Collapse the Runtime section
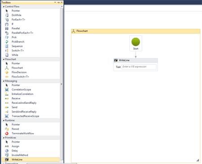This screenshot has width=202, height=164. tap(4, 120)
